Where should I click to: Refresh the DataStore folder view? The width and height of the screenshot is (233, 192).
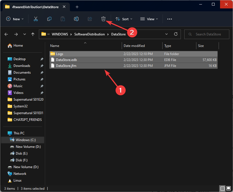[176, 34]
